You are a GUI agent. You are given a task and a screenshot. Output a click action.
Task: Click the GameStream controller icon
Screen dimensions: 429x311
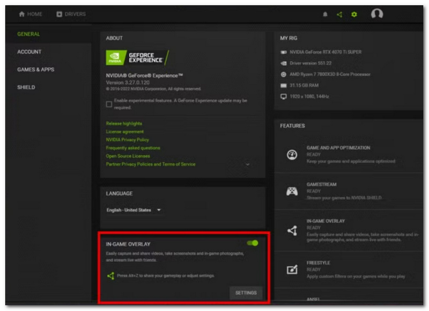[292, 191]
